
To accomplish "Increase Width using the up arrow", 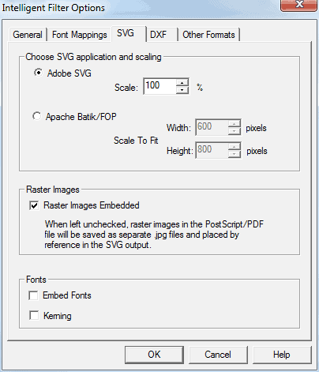I will point(235,123).
